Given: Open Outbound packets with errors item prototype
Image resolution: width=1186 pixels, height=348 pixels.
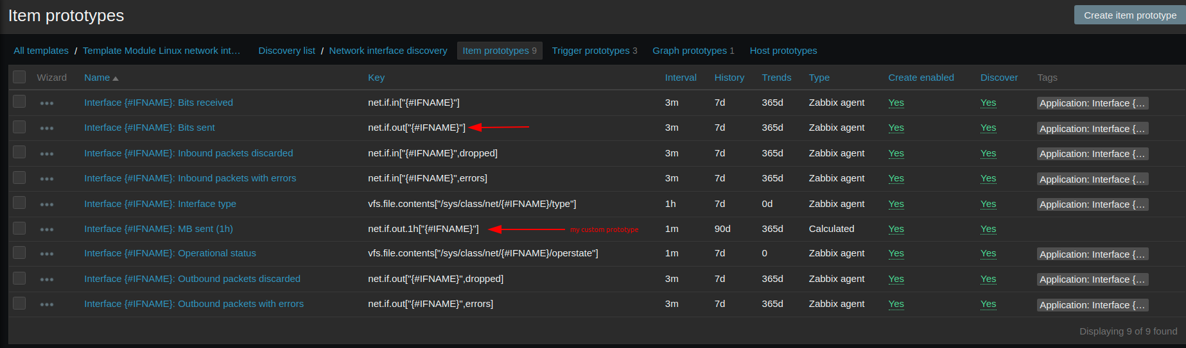Looking at the screenshot, I should pyautogui.click(x=194, y=304).
